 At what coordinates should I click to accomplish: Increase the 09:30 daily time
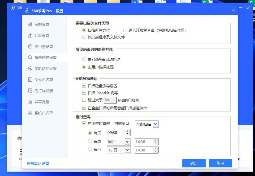click(127, 131)
